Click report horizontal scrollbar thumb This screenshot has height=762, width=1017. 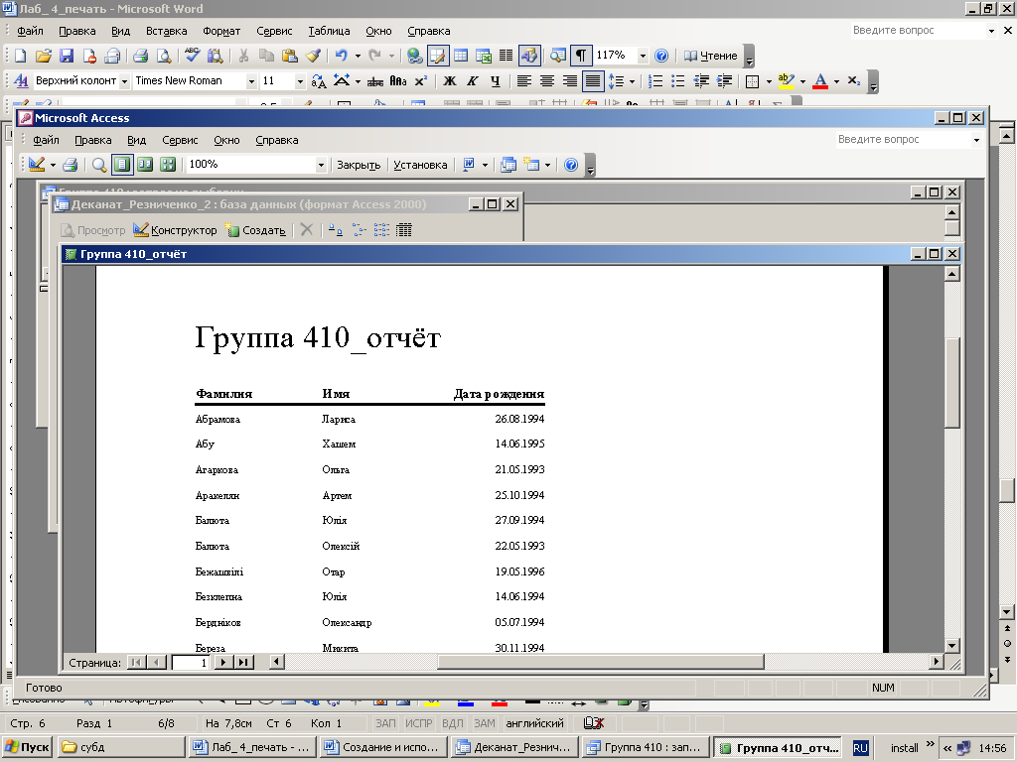601,662
